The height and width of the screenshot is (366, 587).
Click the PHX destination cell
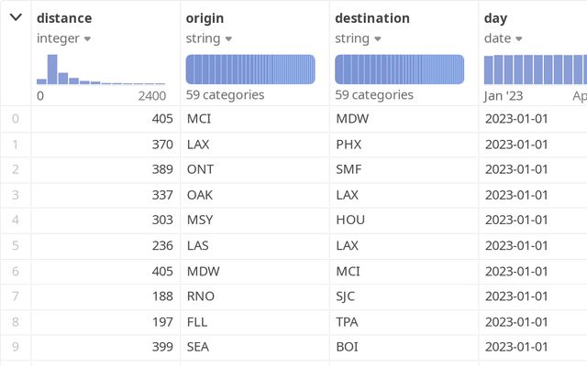tap(349, 145)
